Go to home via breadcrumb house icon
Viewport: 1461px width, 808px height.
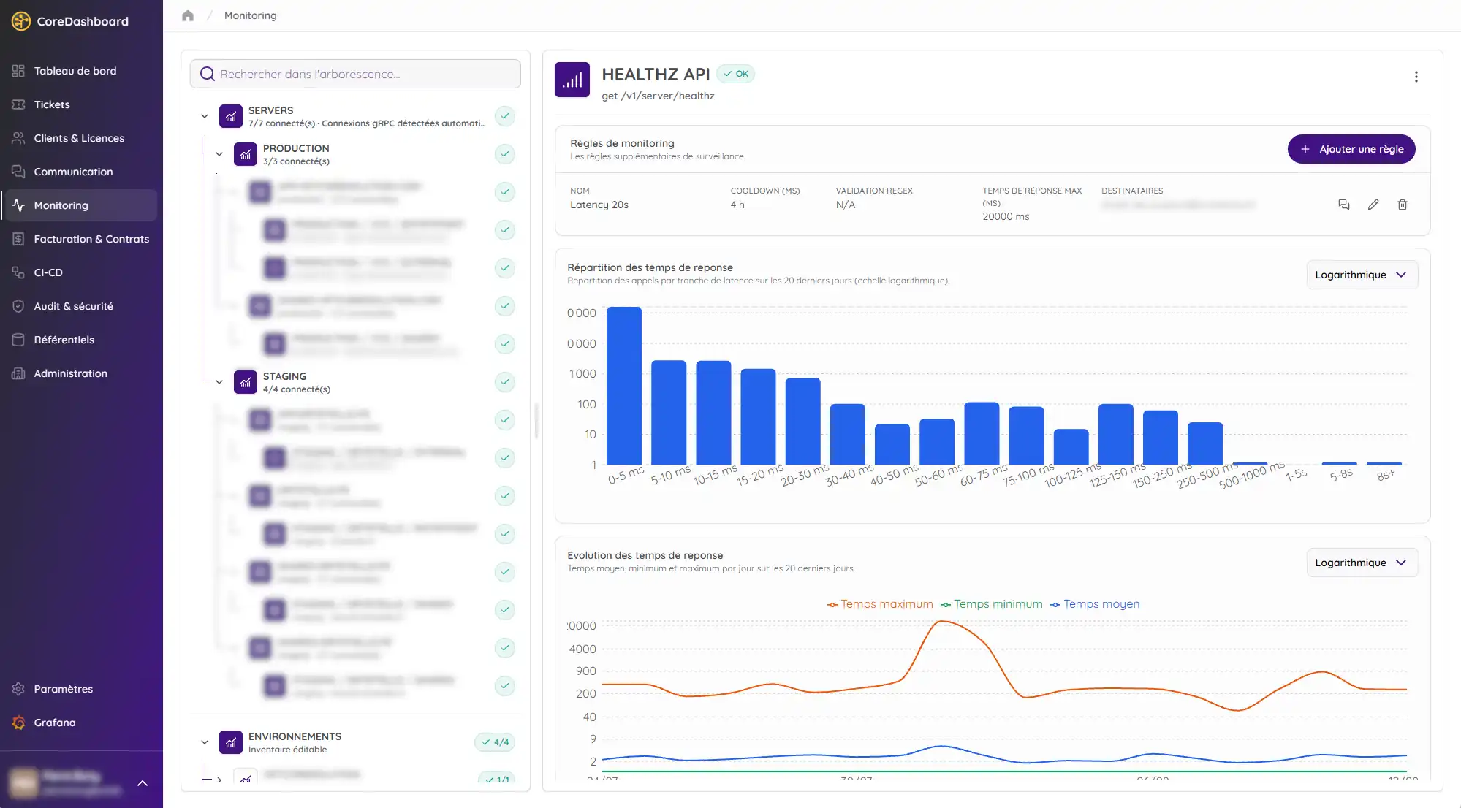188,15
